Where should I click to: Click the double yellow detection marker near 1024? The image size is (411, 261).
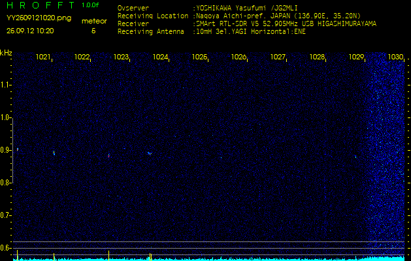(150, 256)
